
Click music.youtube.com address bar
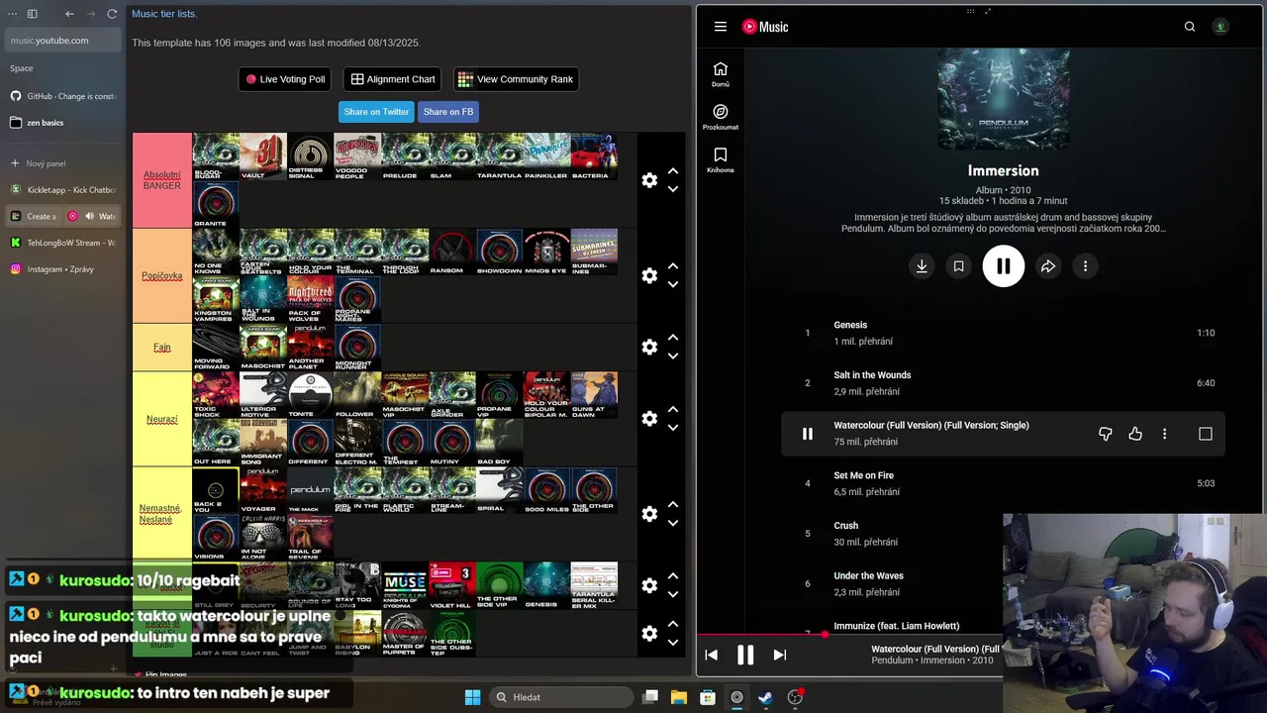(62, 41)
